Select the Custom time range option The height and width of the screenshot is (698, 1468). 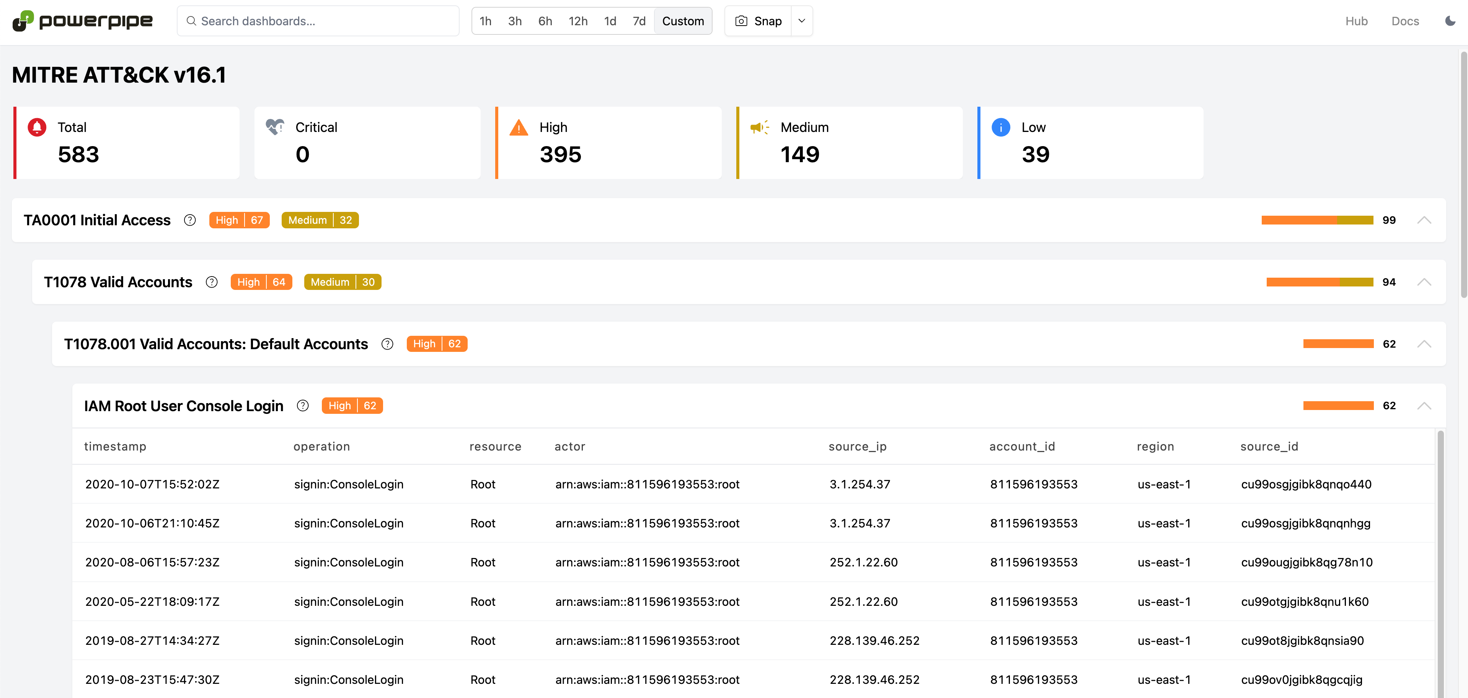pos(683,21)
